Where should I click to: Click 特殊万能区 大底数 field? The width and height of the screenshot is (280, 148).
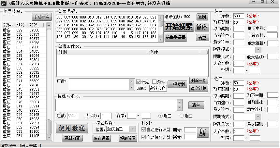[106, 116]
